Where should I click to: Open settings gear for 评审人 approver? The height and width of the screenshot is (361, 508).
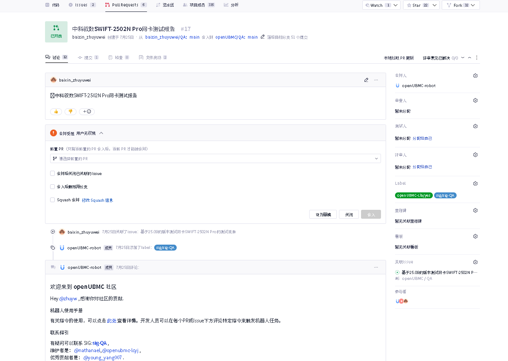[x=475, y=155]
